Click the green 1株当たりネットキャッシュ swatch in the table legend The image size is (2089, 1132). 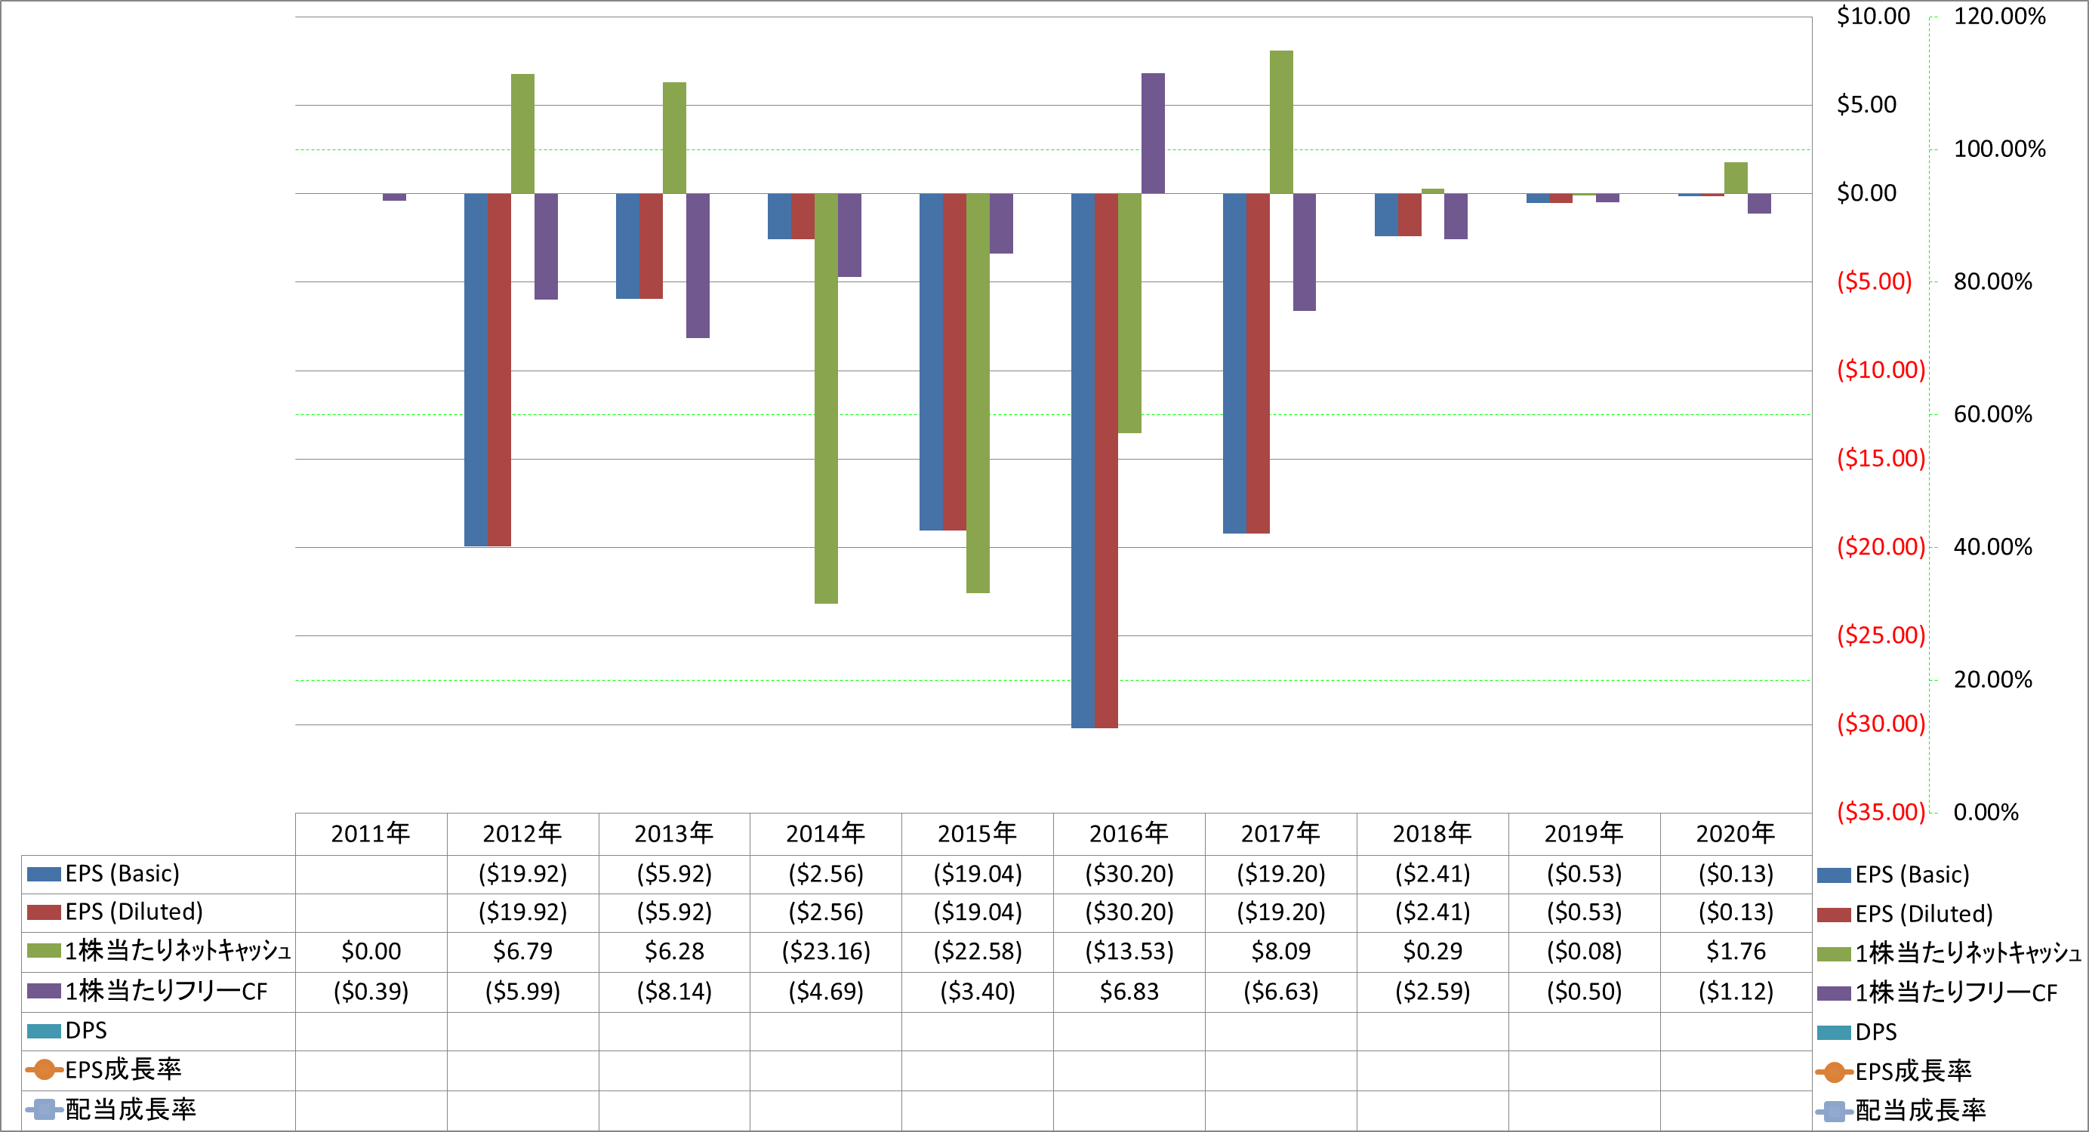click(44, 950)
